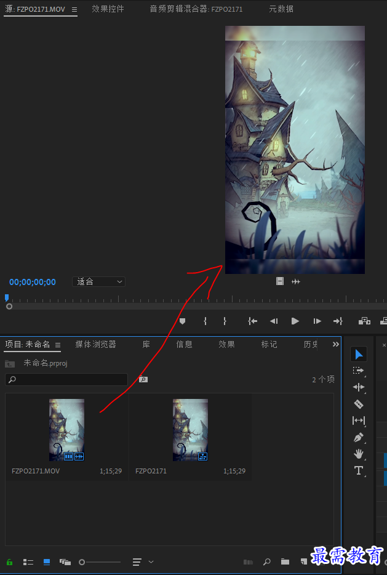
Task: Open the 效果 tab
Action: 226,344
